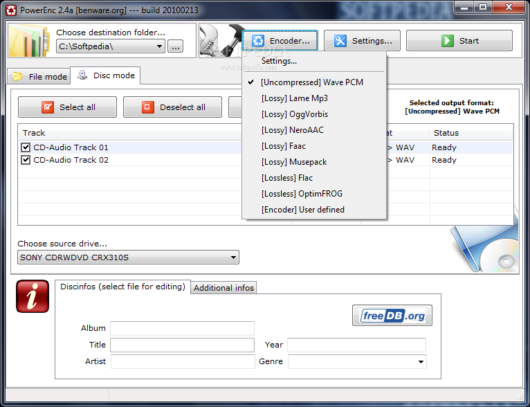Click WAV format cell of Track 02
Viewport: 530px width, 407px height.
[x=405, y=160]
